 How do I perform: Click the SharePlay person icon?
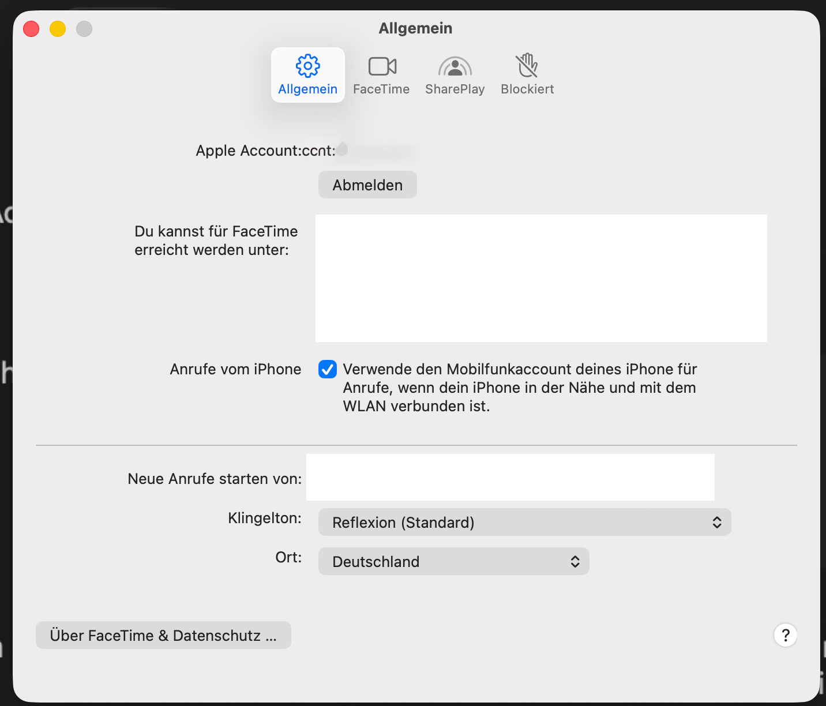point(455,67)
